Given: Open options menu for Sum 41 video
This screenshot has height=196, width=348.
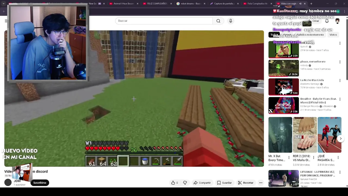Looking at the screenshot, I should tap(340, 43).
